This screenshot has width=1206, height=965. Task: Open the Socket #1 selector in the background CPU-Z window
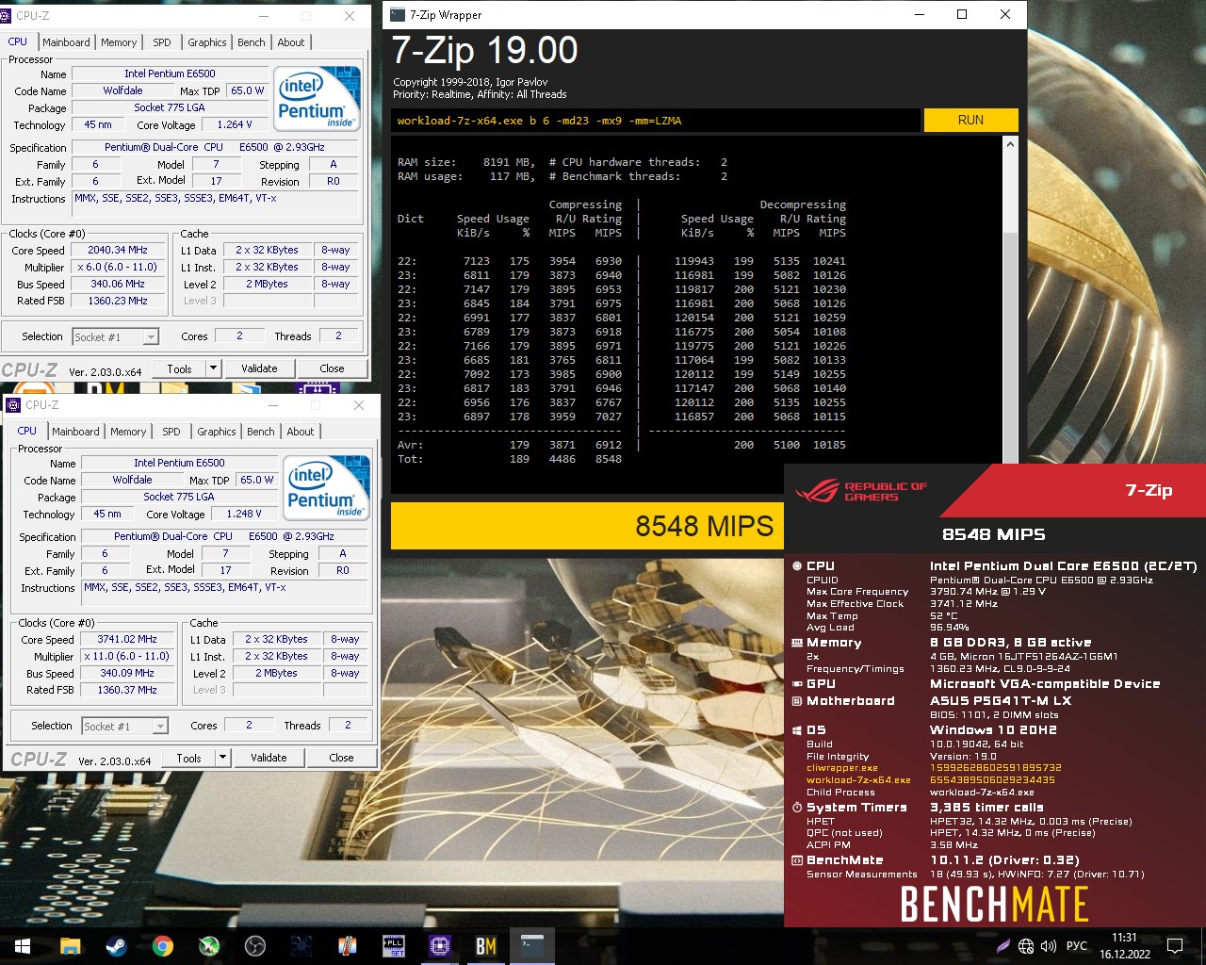click(115, 336)
